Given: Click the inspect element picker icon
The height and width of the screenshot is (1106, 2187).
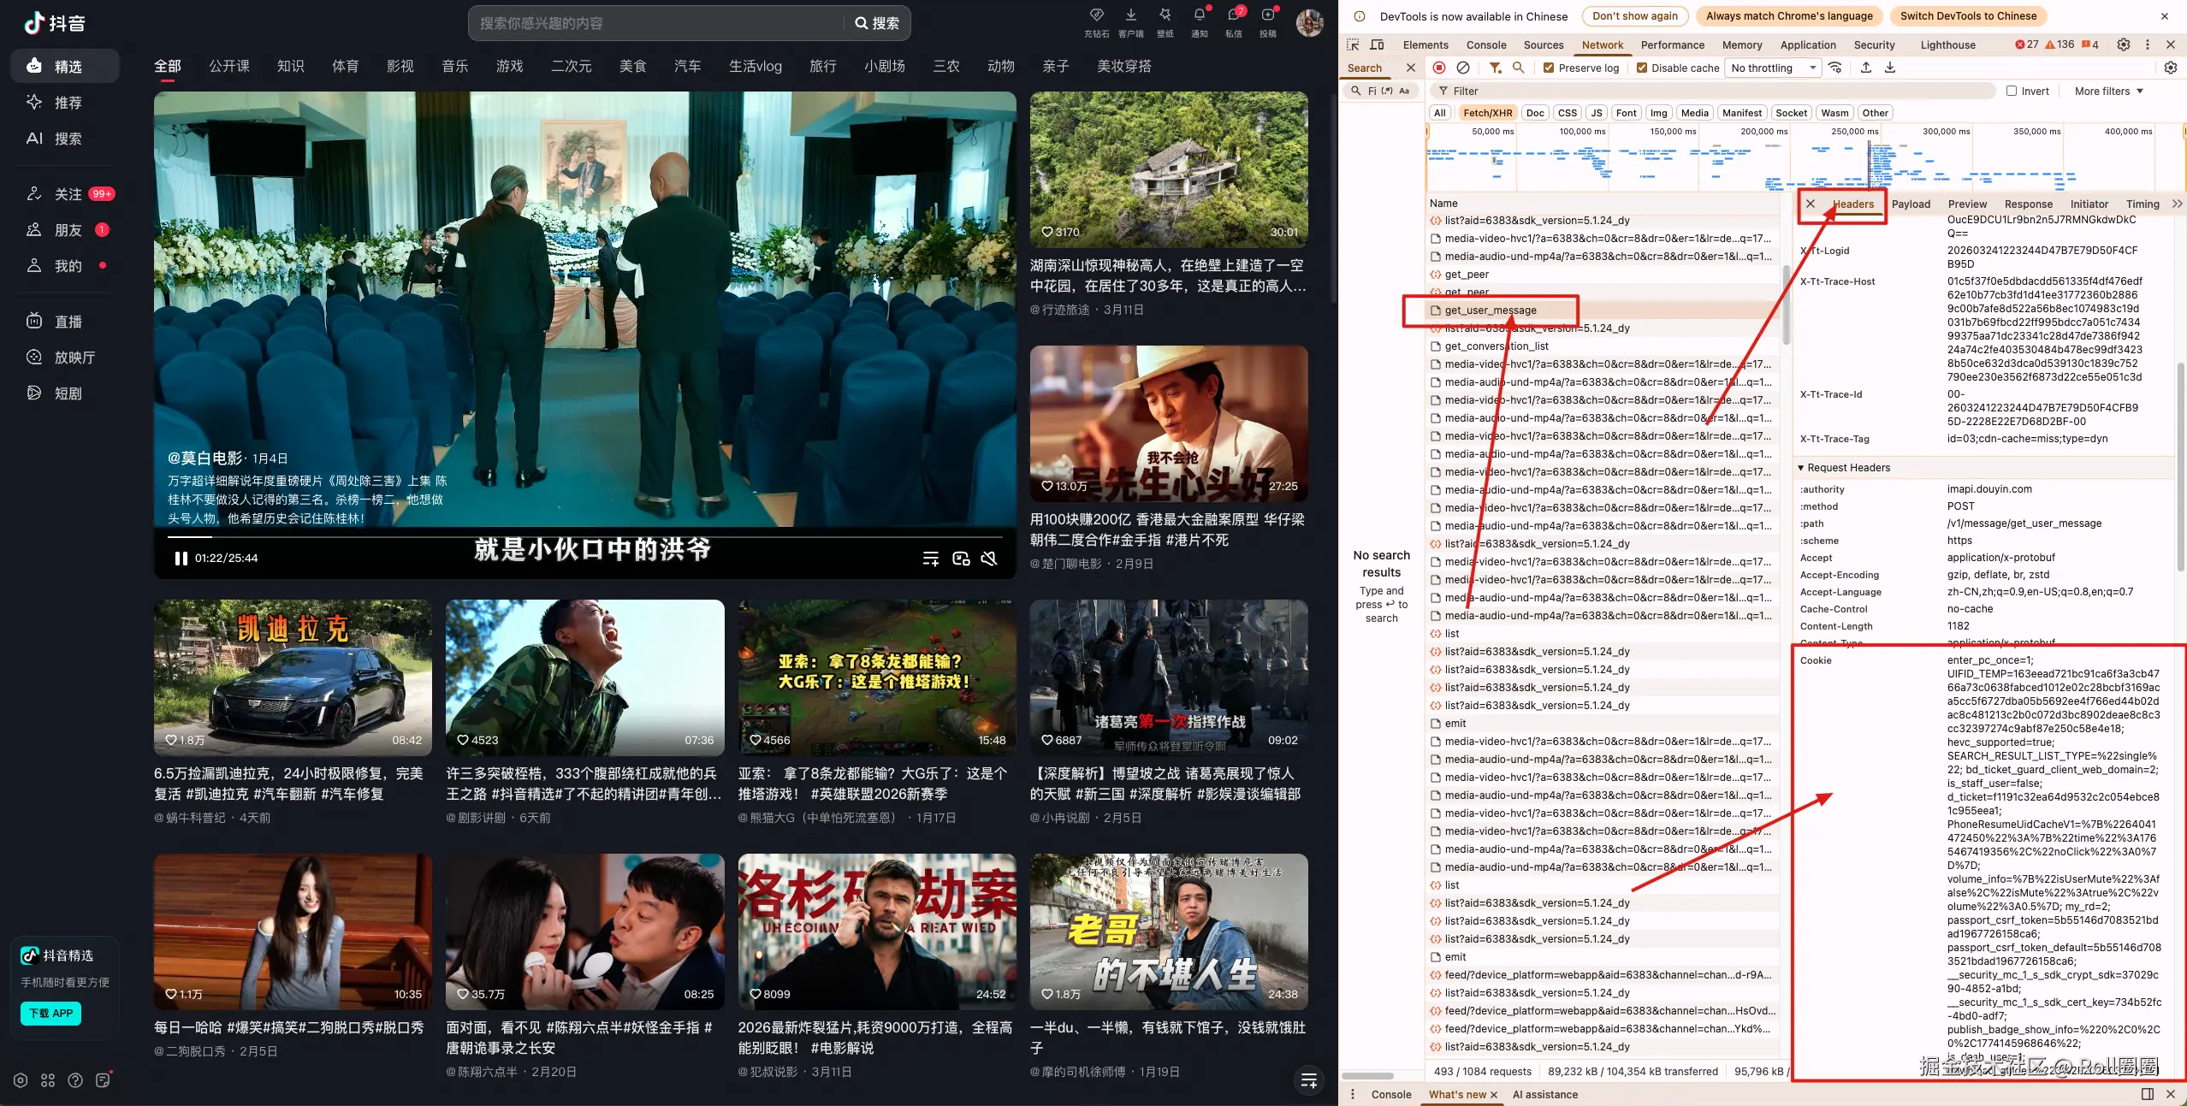Looking at the screenshot, I should (1353, 44).
